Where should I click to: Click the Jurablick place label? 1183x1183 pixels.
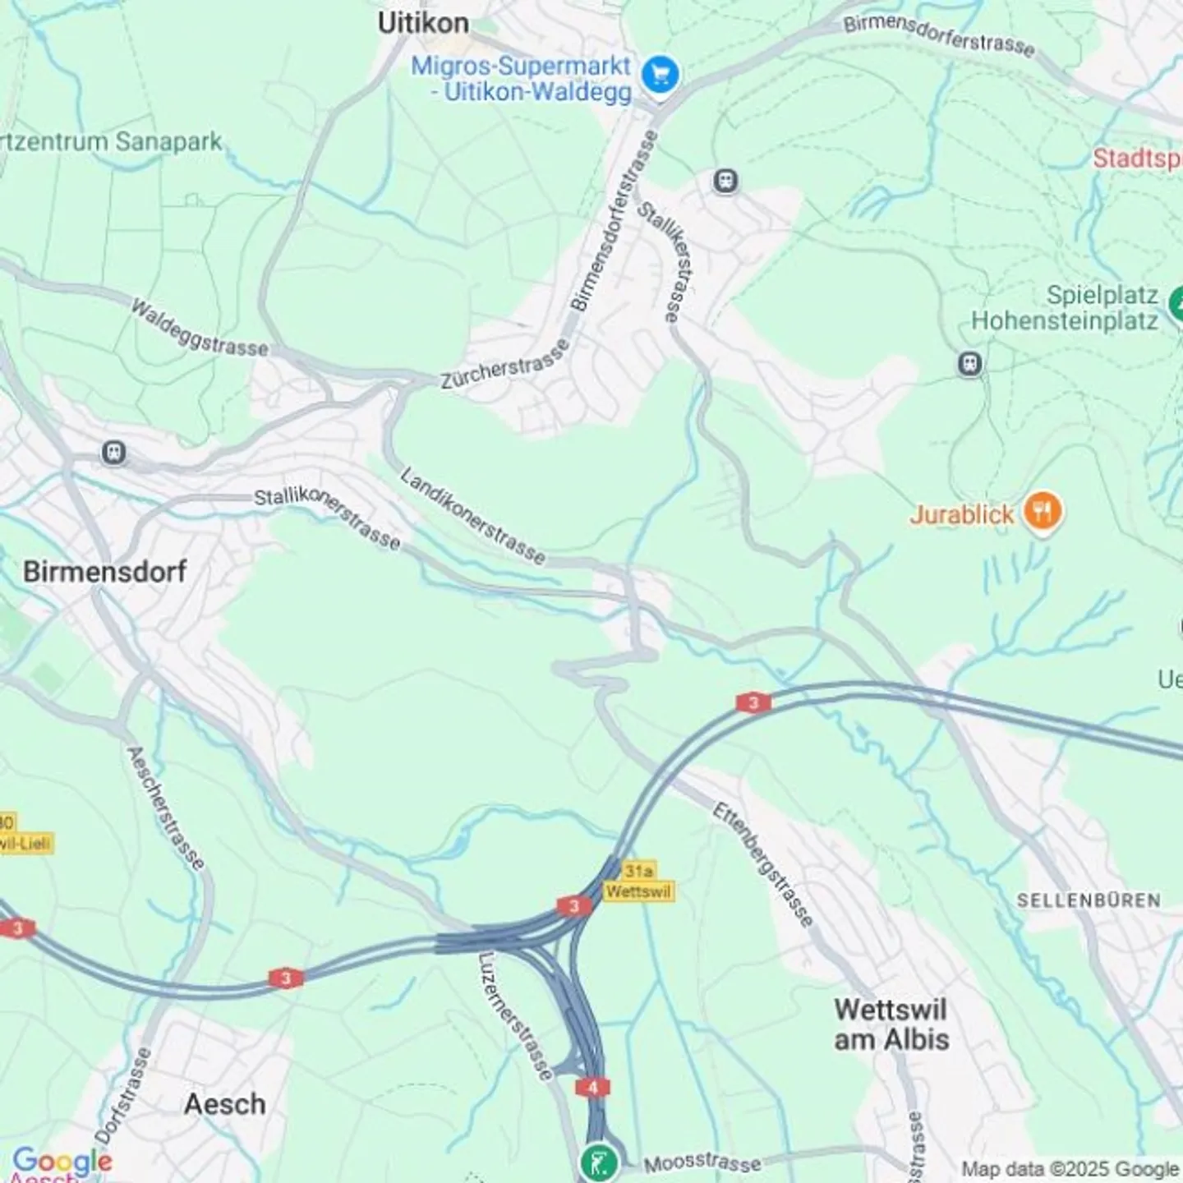tap(962, 515)
